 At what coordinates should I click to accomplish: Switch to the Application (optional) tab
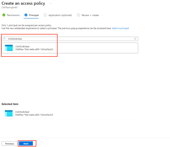(x=60, y=15)
